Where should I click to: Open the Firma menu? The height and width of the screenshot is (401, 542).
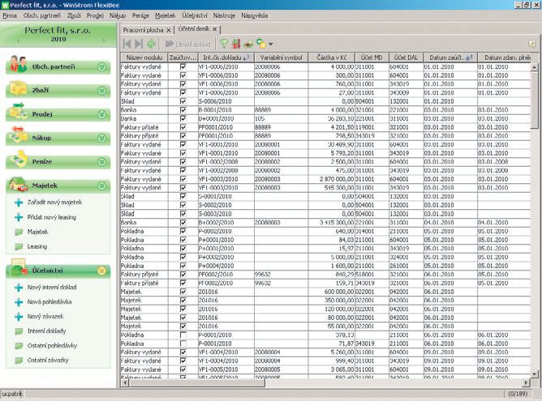(x=10, y=15)
